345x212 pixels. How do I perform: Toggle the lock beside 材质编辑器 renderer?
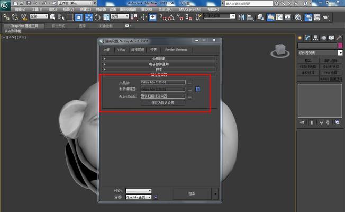198,89
